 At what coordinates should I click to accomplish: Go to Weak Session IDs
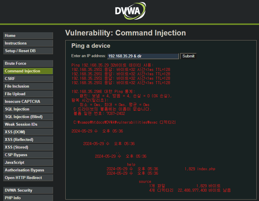pos(28,124)
